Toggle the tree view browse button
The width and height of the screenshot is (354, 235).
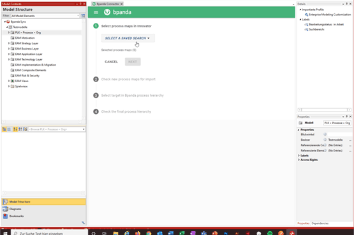(x=4, y=129)
